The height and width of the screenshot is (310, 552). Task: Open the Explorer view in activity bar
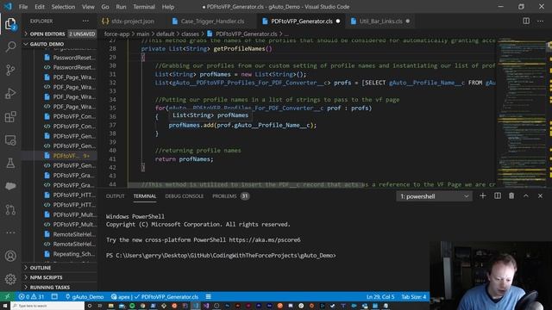coord(10,24)
